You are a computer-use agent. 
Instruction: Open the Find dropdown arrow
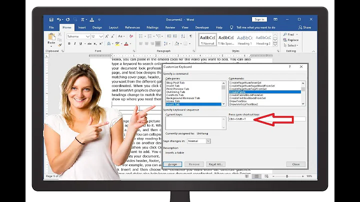pos(297,34)
